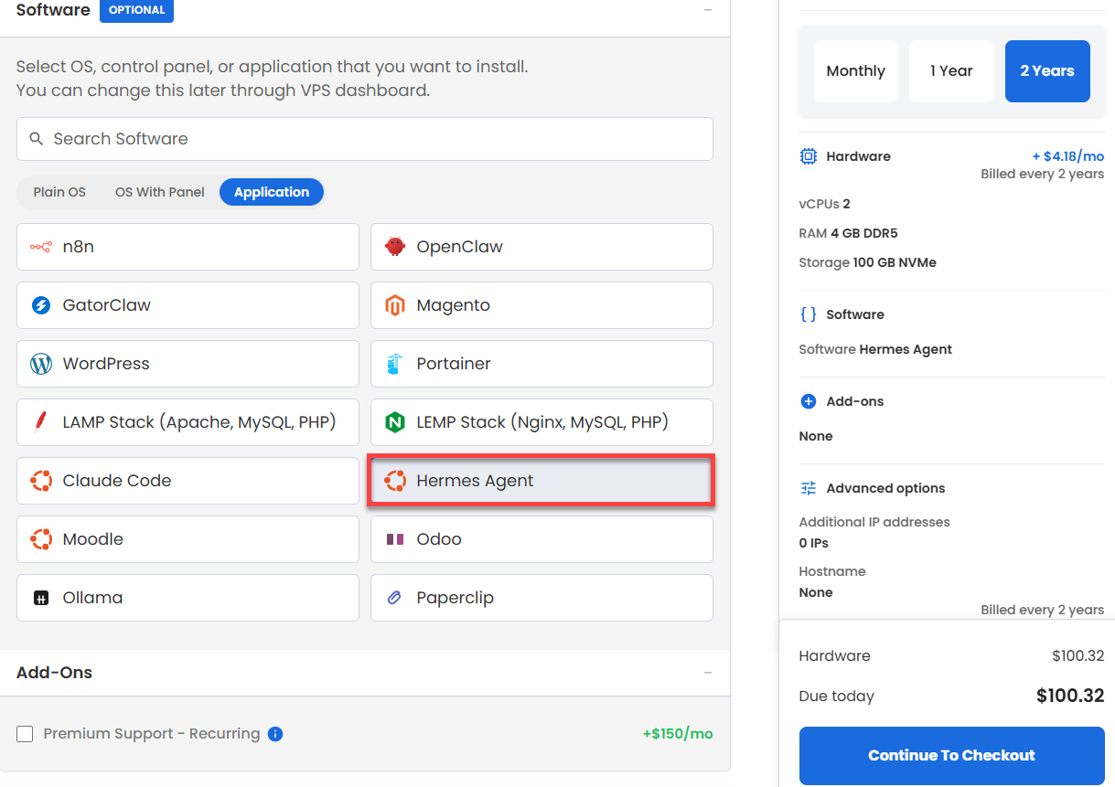Screen dimensions: 1115x787
Task: Click the Hardware chip icon in summary
Action: pos(809,156)
